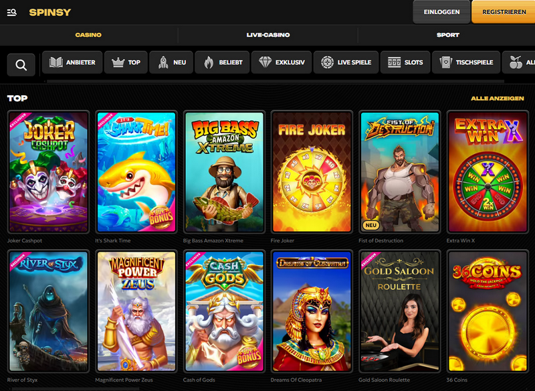
Task: Open the search with the magnifier icon
Action: [21, 64]
